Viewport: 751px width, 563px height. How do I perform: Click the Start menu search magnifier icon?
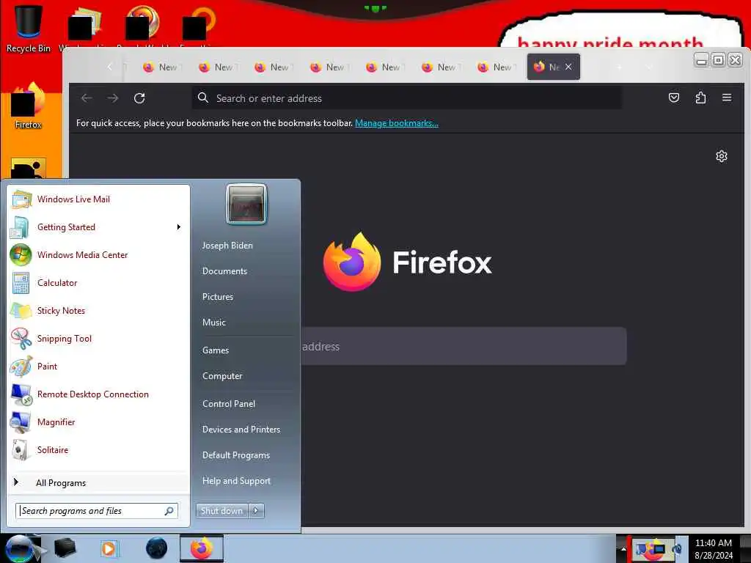tap(169, 511)
